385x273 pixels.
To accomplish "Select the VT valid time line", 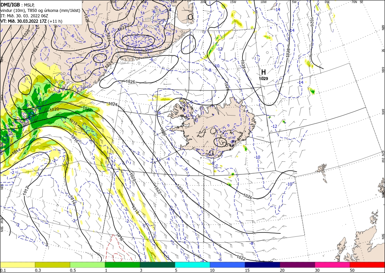I will pos(32,21).
